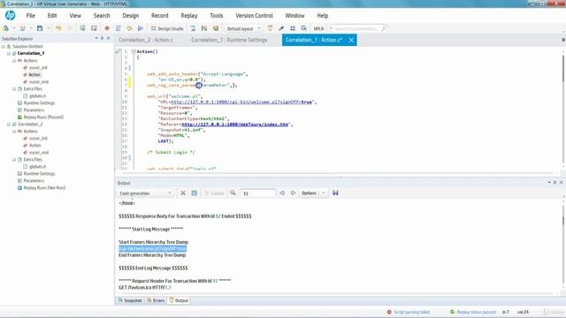Open the Replay menu
This screenshot has width=566, height=318.
click(x=189, y=16)
